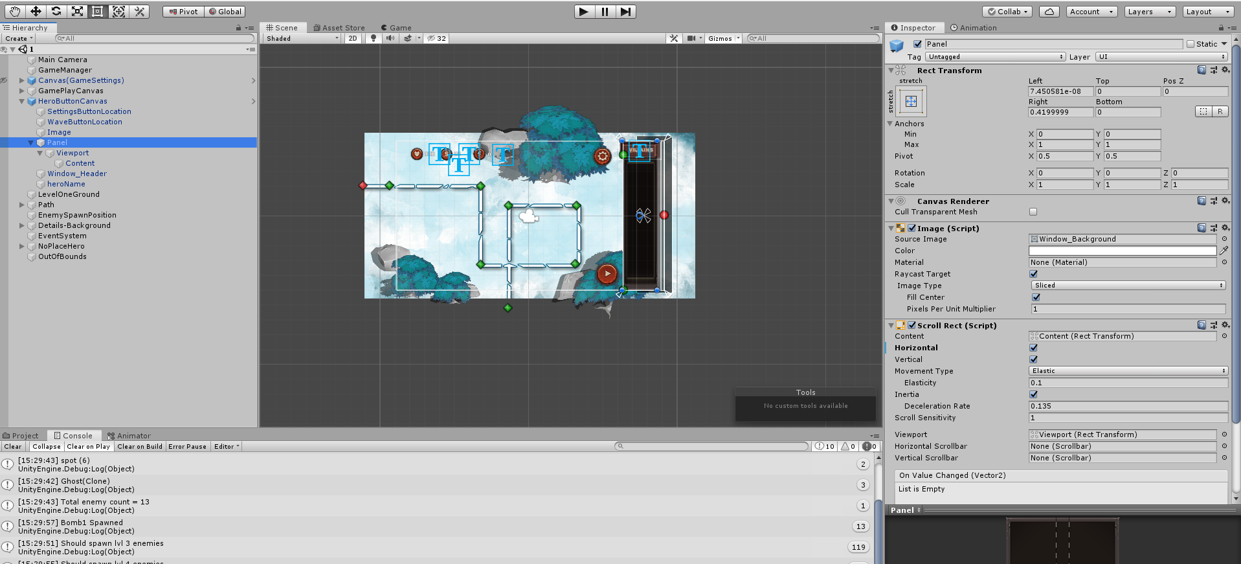Switch to the Animation tab
1241x564 pixels.
pyautogui.click(x=973, y=28)
